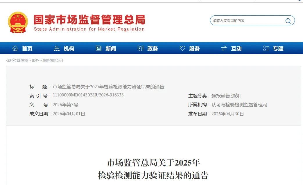Click index number 11100000MB0143028R/2026-916338
The image size is (303, 185).
88,95
